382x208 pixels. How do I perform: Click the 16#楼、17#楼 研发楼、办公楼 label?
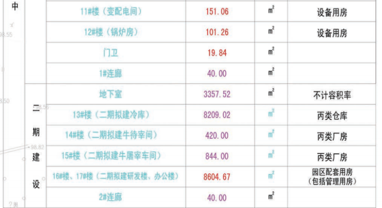tap(115, 177)
